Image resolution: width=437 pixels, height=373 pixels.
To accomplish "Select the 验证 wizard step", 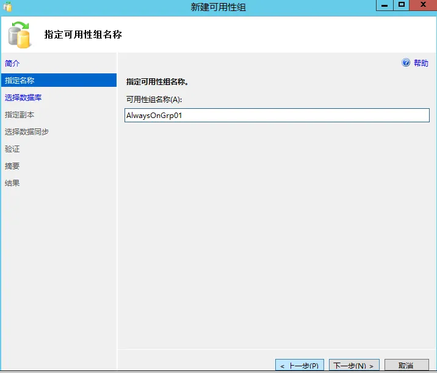I will [12, 149].
